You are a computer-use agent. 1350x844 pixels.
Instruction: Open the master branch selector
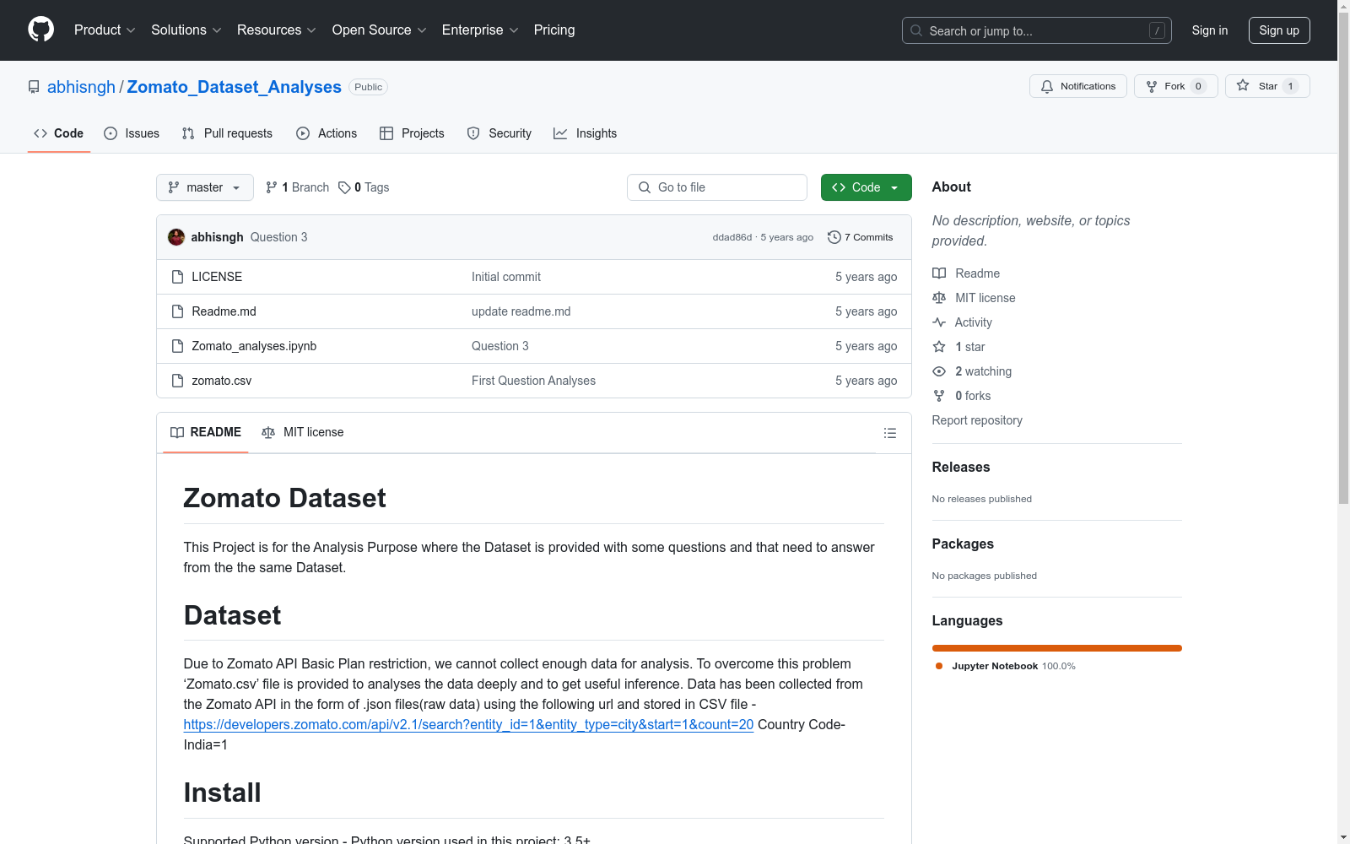click(205, 187)
